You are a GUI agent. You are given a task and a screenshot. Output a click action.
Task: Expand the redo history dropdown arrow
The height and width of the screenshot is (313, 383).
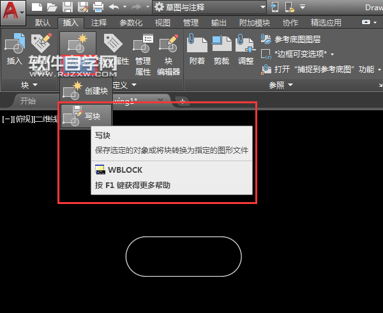pos(147,7)
